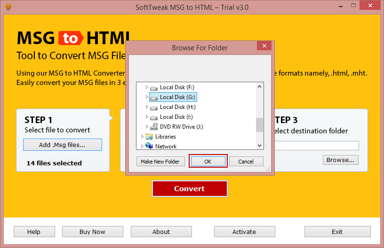Click Browse button in Step 3

click(x=340, y=160)
